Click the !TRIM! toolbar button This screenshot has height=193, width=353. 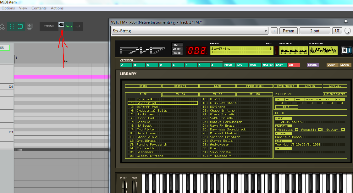(49, 26)
